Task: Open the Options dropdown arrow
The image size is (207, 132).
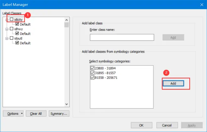Action: coord(22,113)
